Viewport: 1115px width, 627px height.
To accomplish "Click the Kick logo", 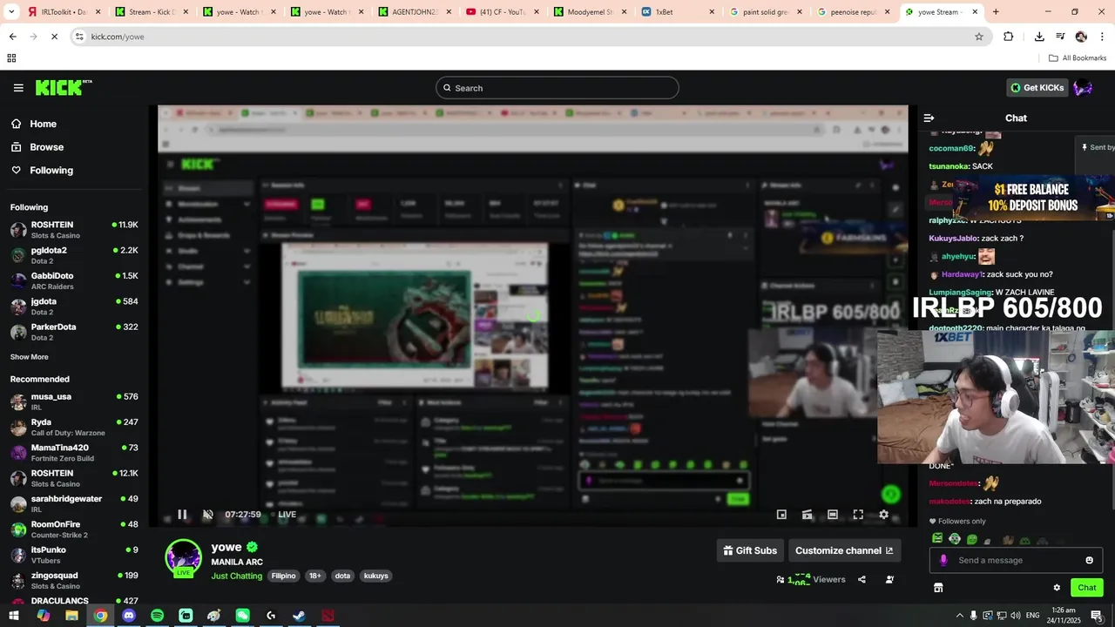I will [64, 87].
